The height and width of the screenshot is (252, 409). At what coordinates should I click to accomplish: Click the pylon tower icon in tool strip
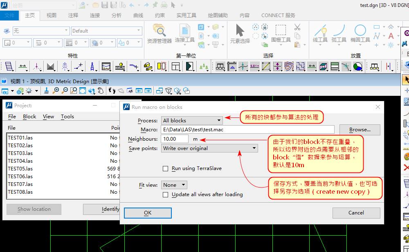click(92, 66)
